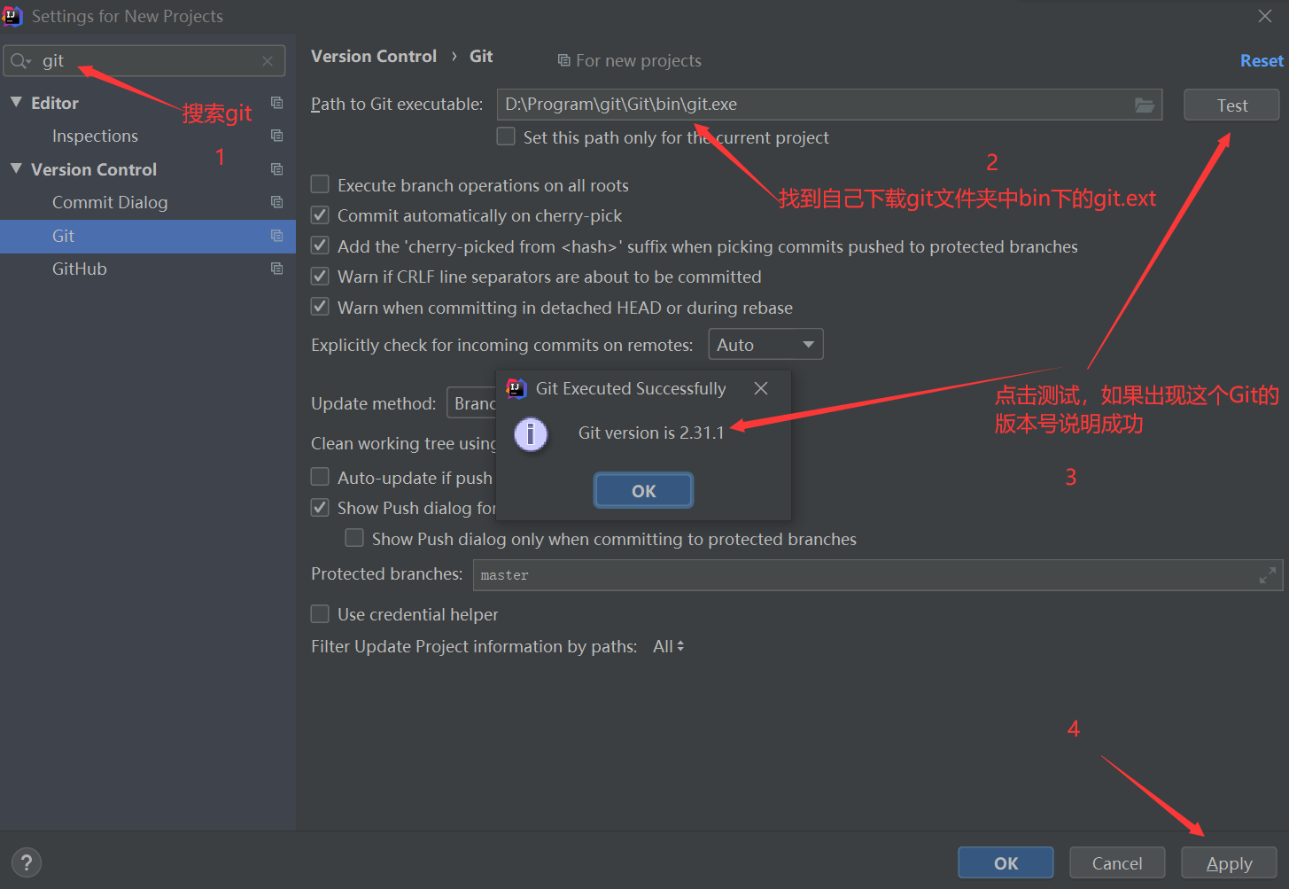Enable Auto-update if push checkbox

320,477
